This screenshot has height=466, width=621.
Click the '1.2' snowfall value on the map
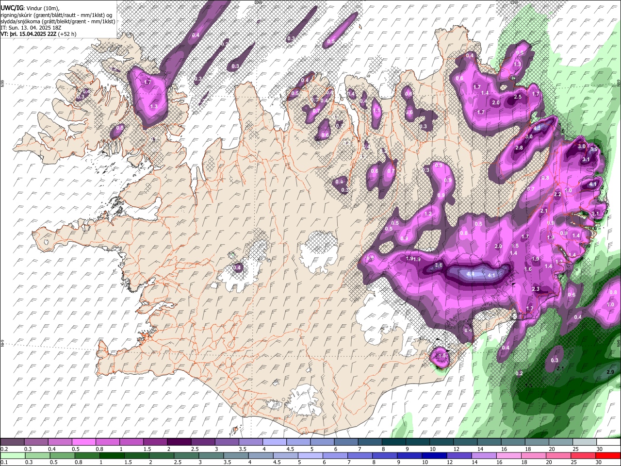(x=428, y=214)
